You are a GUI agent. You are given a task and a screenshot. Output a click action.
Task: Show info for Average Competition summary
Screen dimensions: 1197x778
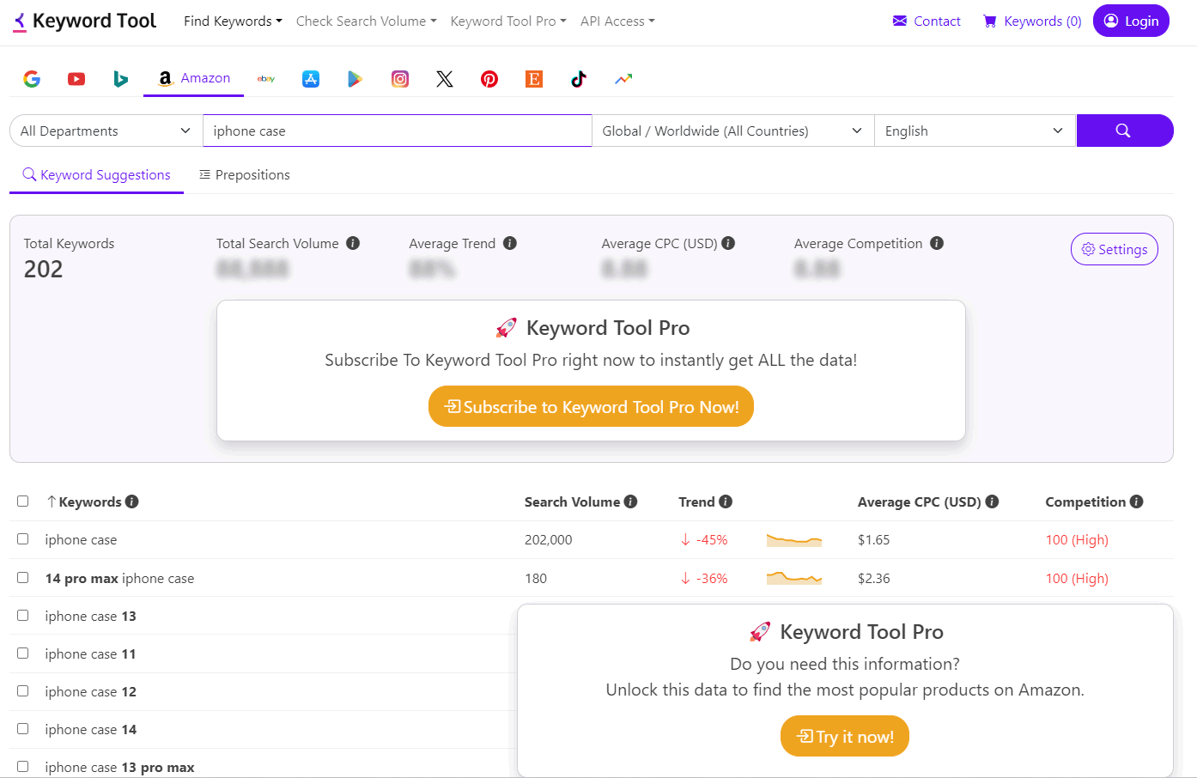(x=937, y=243)
